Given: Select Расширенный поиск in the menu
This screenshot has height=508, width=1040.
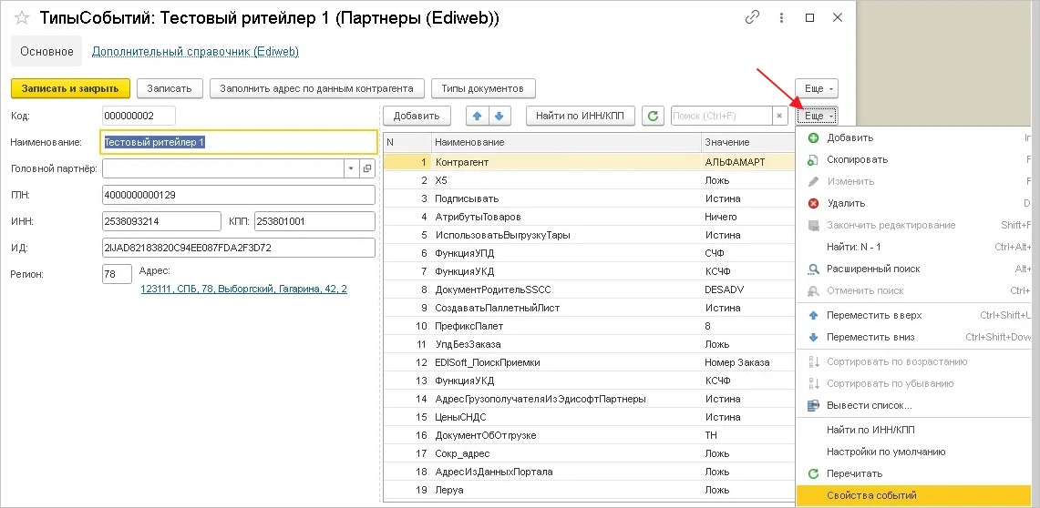Looking at the screenshot, I should (873, 269).
